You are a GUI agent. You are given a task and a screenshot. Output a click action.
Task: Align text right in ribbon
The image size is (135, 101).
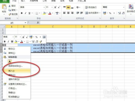72,13
